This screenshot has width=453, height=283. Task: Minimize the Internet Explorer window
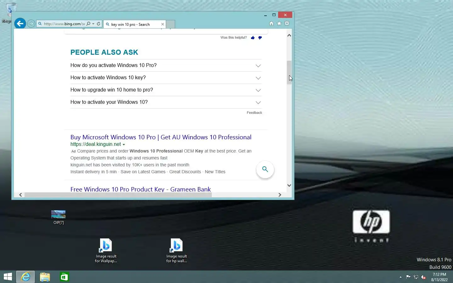coord(266,15)
